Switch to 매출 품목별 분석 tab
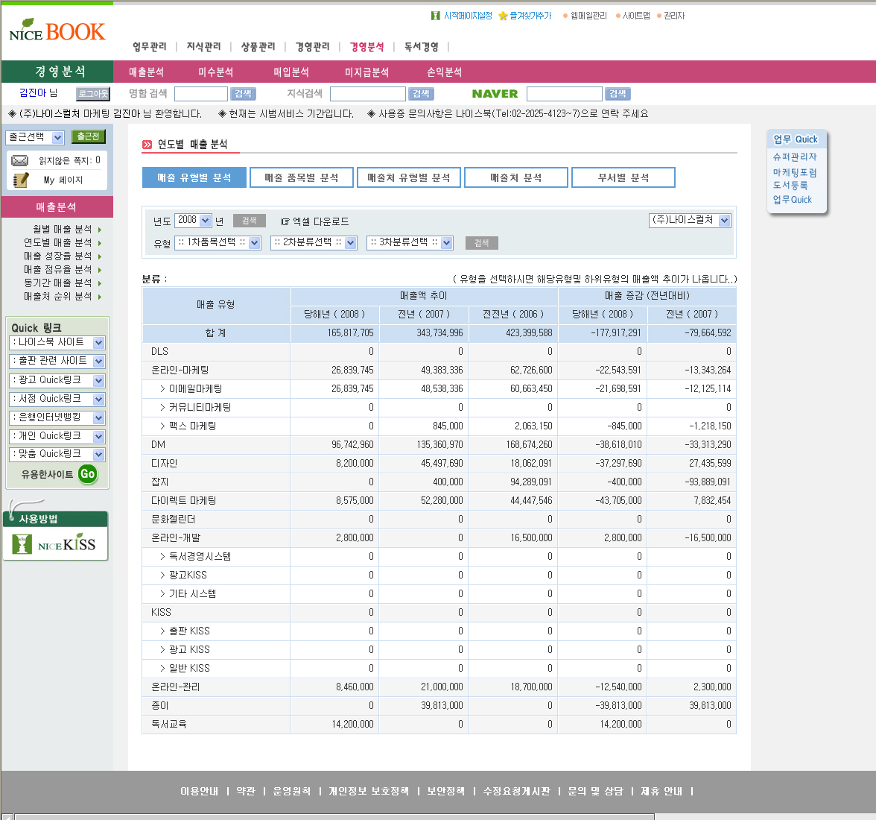 (302, 177)
